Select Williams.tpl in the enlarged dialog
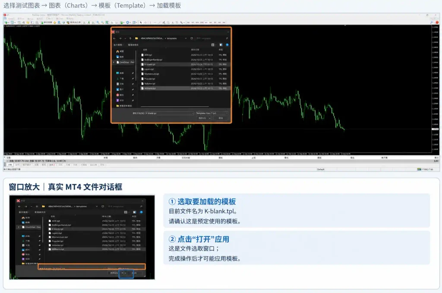This screenshot has width=442, height=293. click(97, 249)
